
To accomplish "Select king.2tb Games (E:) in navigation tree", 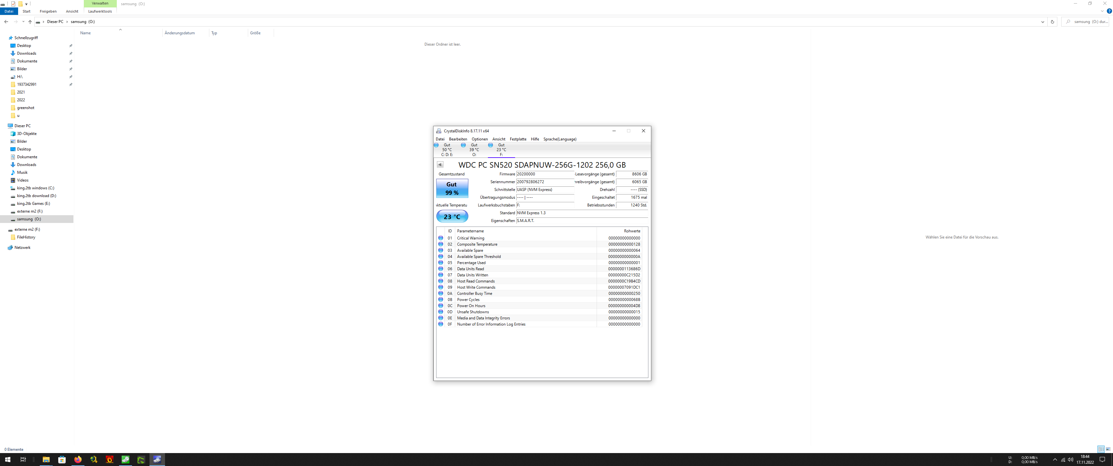I will [x=33, y=204].
